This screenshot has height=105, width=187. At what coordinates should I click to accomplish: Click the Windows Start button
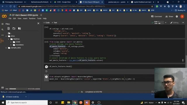(3, 102)
